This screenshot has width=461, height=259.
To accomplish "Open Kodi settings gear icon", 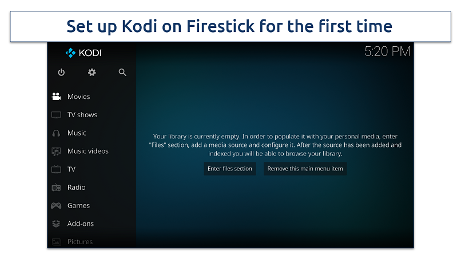I will pos(92,73).
